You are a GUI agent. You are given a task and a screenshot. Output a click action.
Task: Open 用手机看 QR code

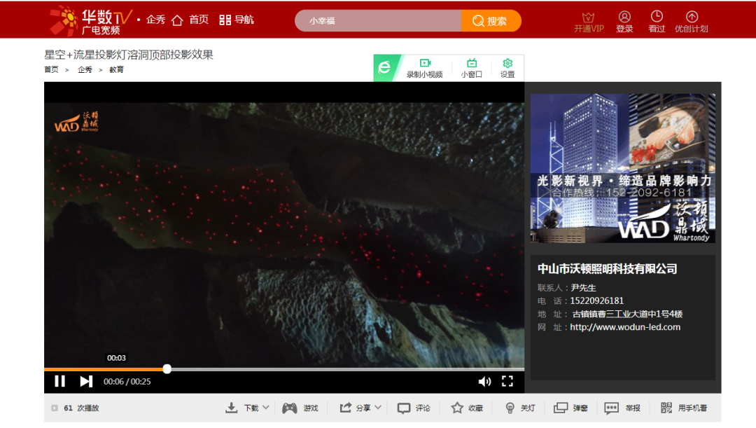[x=666, y=408]
